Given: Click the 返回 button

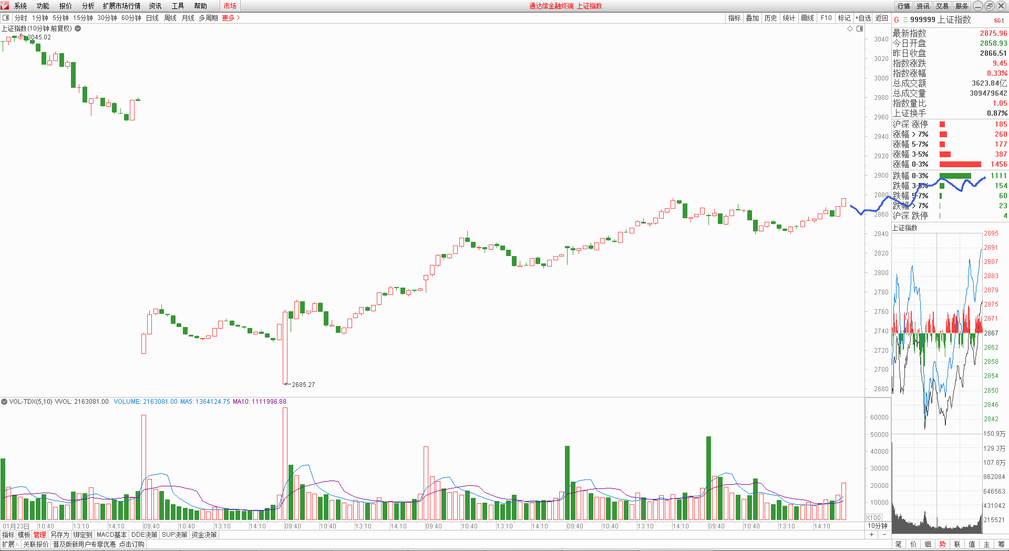Looking at the screenshot, I should click(x=881, y=18).
